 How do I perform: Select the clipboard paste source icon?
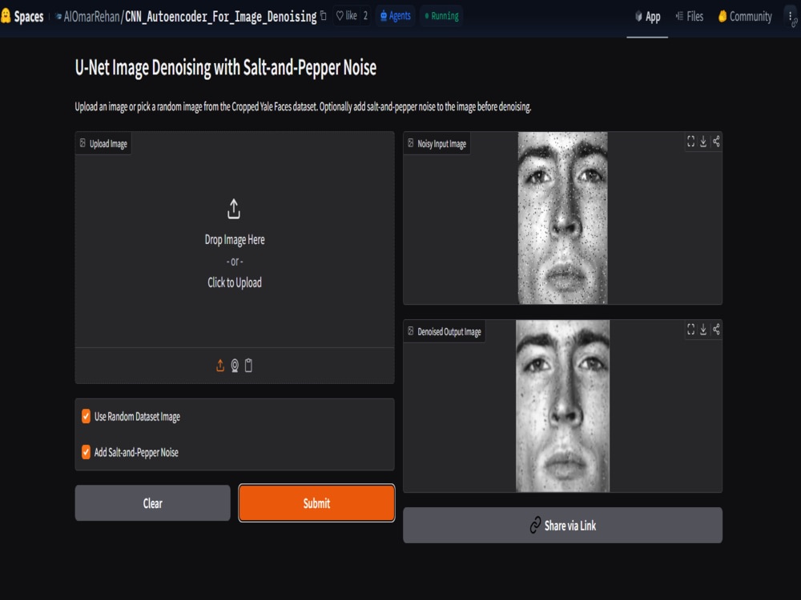[x=248, y=366]
